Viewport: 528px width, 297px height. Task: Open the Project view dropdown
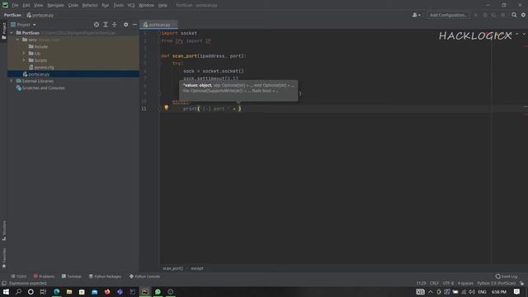24,25
